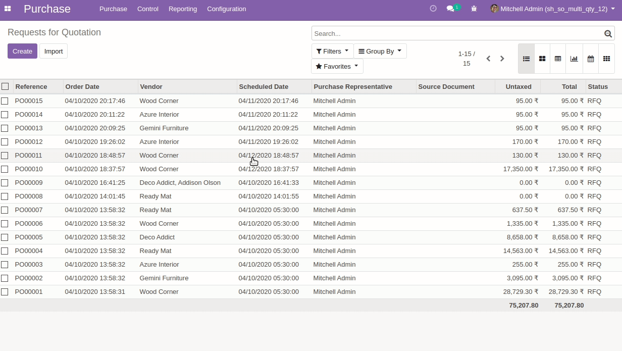Switch to kanban view
Screen dimensions: 622x351
pos(542,59)
